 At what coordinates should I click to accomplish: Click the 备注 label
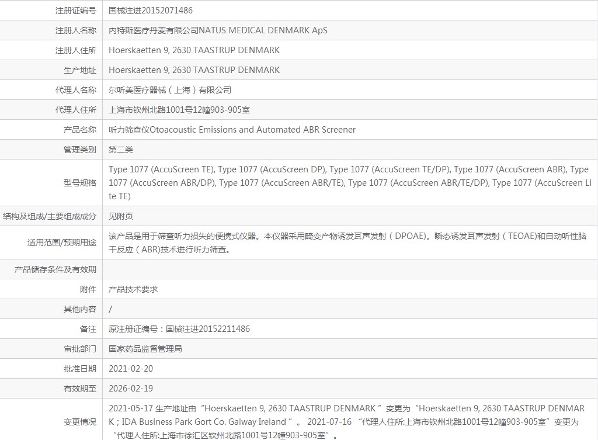pos(88,329)
